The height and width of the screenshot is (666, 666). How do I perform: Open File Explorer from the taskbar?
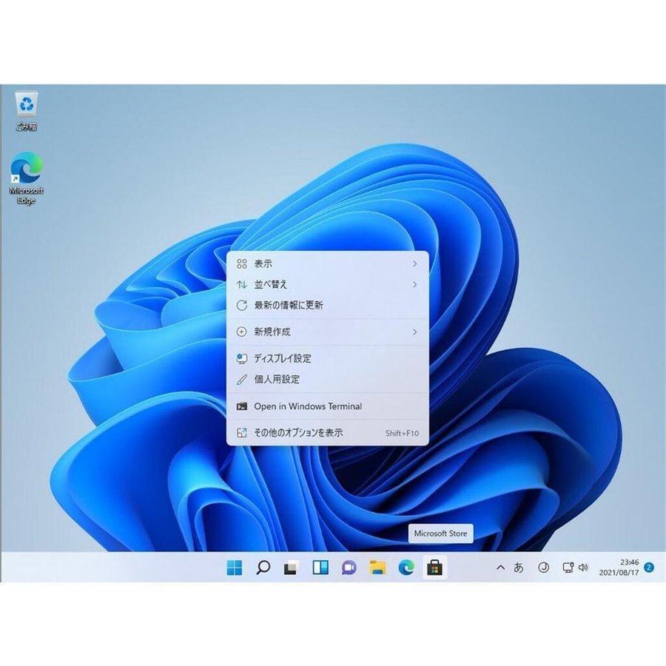click(x=377, y=568)
